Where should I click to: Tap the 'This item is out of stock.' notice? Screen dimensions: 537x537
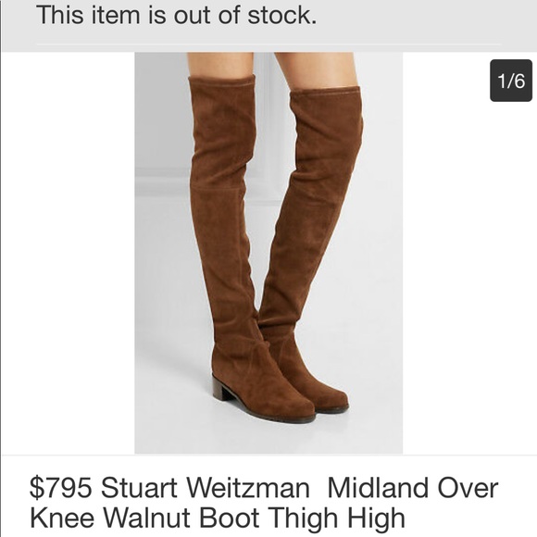(x=177, y=15)
